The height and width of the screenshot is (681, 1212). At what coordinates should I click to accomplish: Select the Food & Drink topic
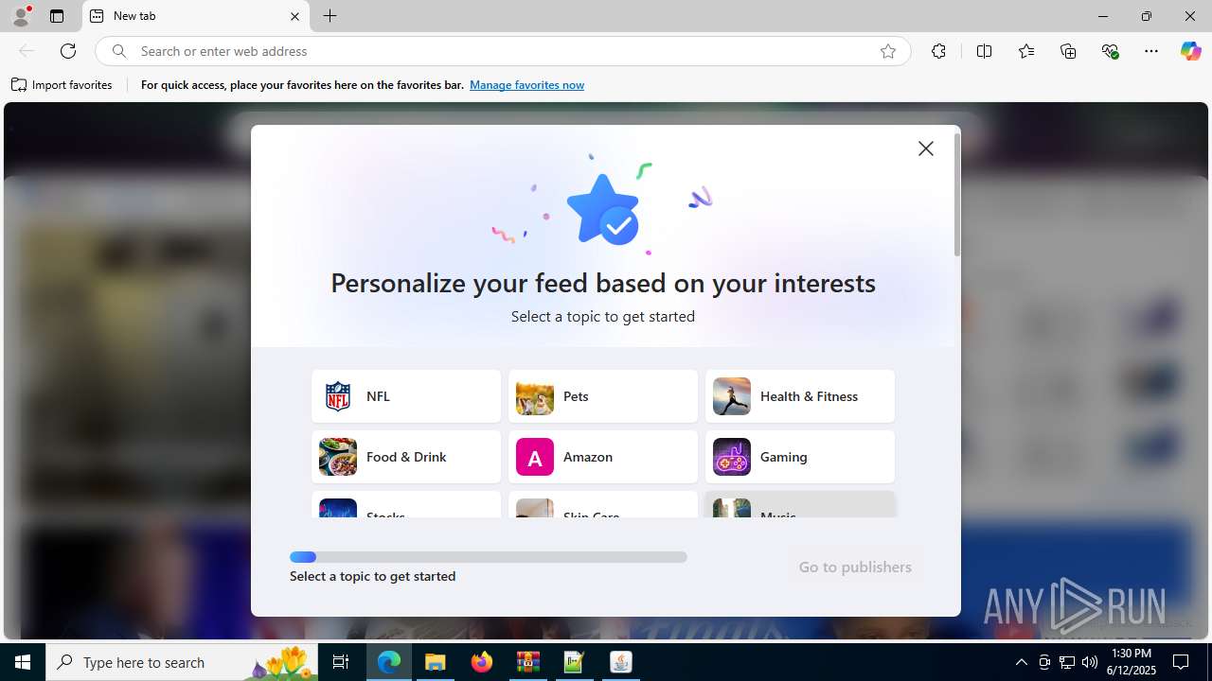click(x=406, y=457)
